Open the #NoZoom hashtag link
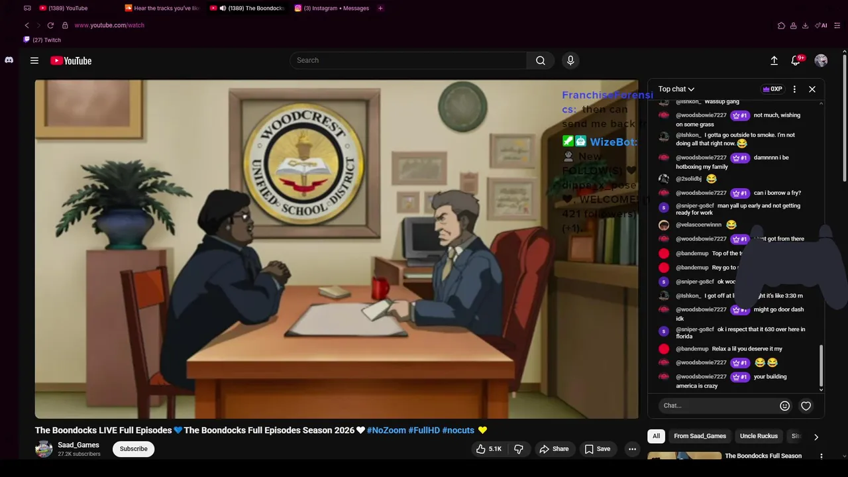Image resolution: width=848 pixels, height=477 pixels. (x=386, y=430)
